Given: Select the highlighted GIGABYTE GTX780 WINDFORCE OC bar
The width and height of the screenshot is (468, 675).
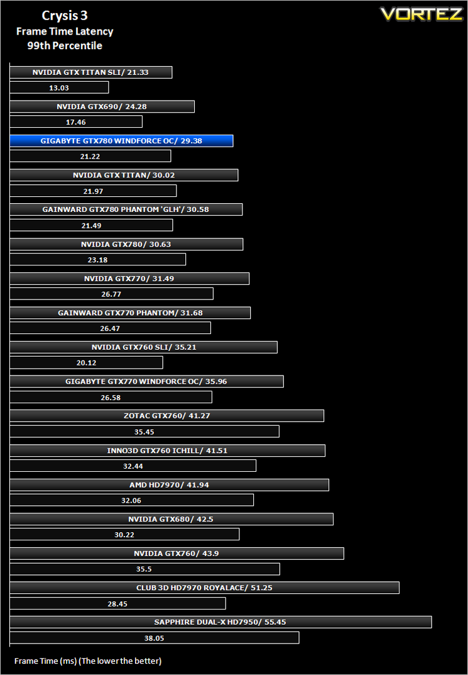Looking at the screenshot, I should click(x=121, y=141).
